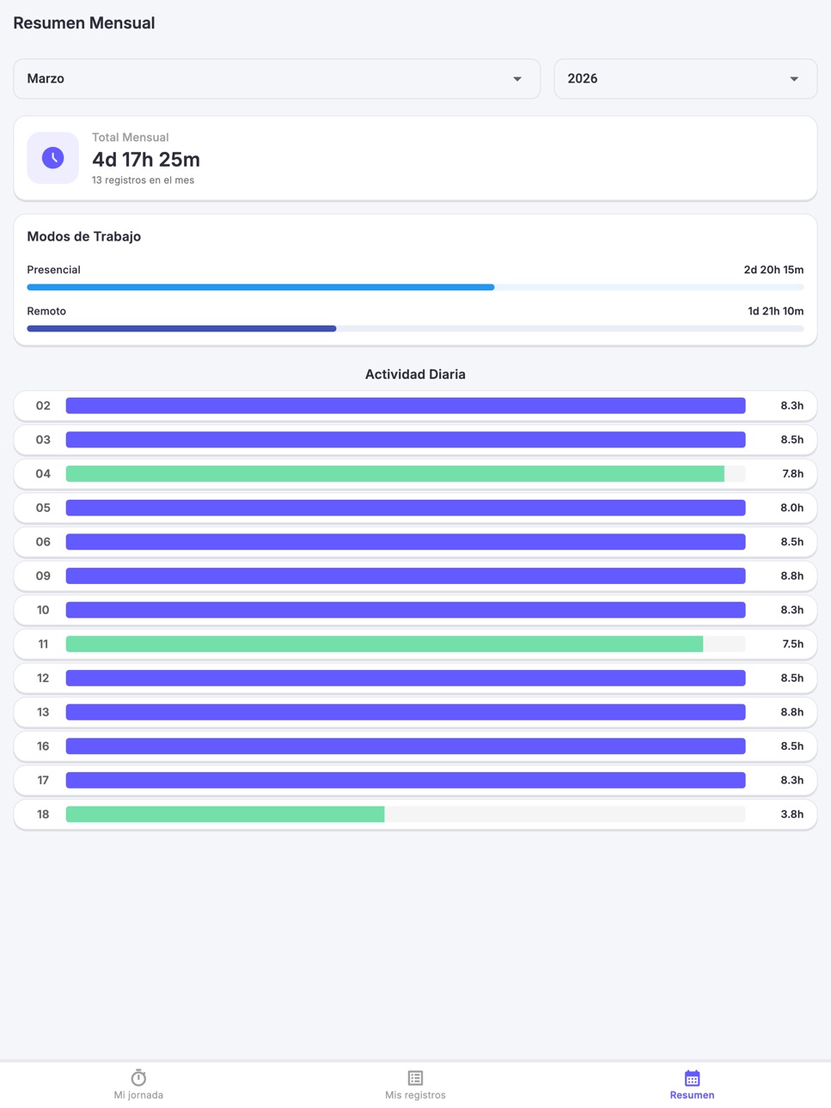Click the day 05 activity bar
Screen dimensions: 831x1108
point(406,508)
